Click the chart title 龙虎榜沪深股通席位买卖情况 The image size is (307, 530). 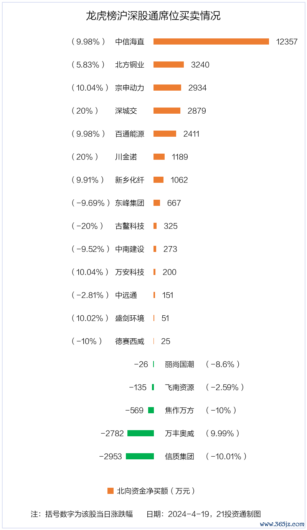pos(153,16)
